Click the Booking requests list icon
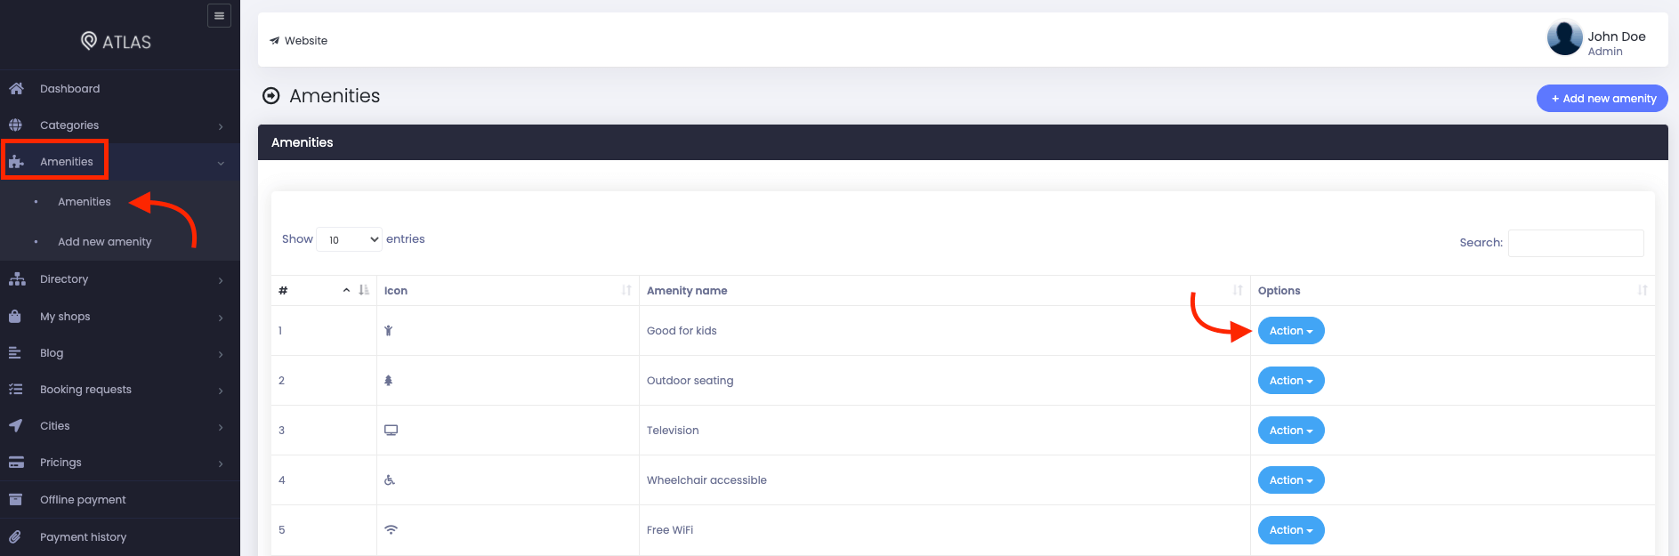Screen dimensions: 1679x556 point(16,389)
